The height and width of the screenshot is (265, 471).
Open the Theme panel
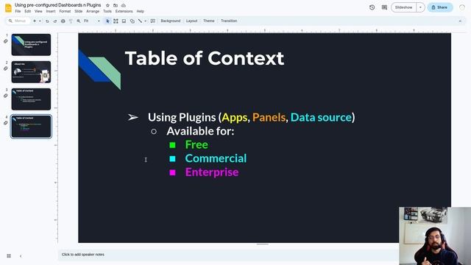pos(209,21)
